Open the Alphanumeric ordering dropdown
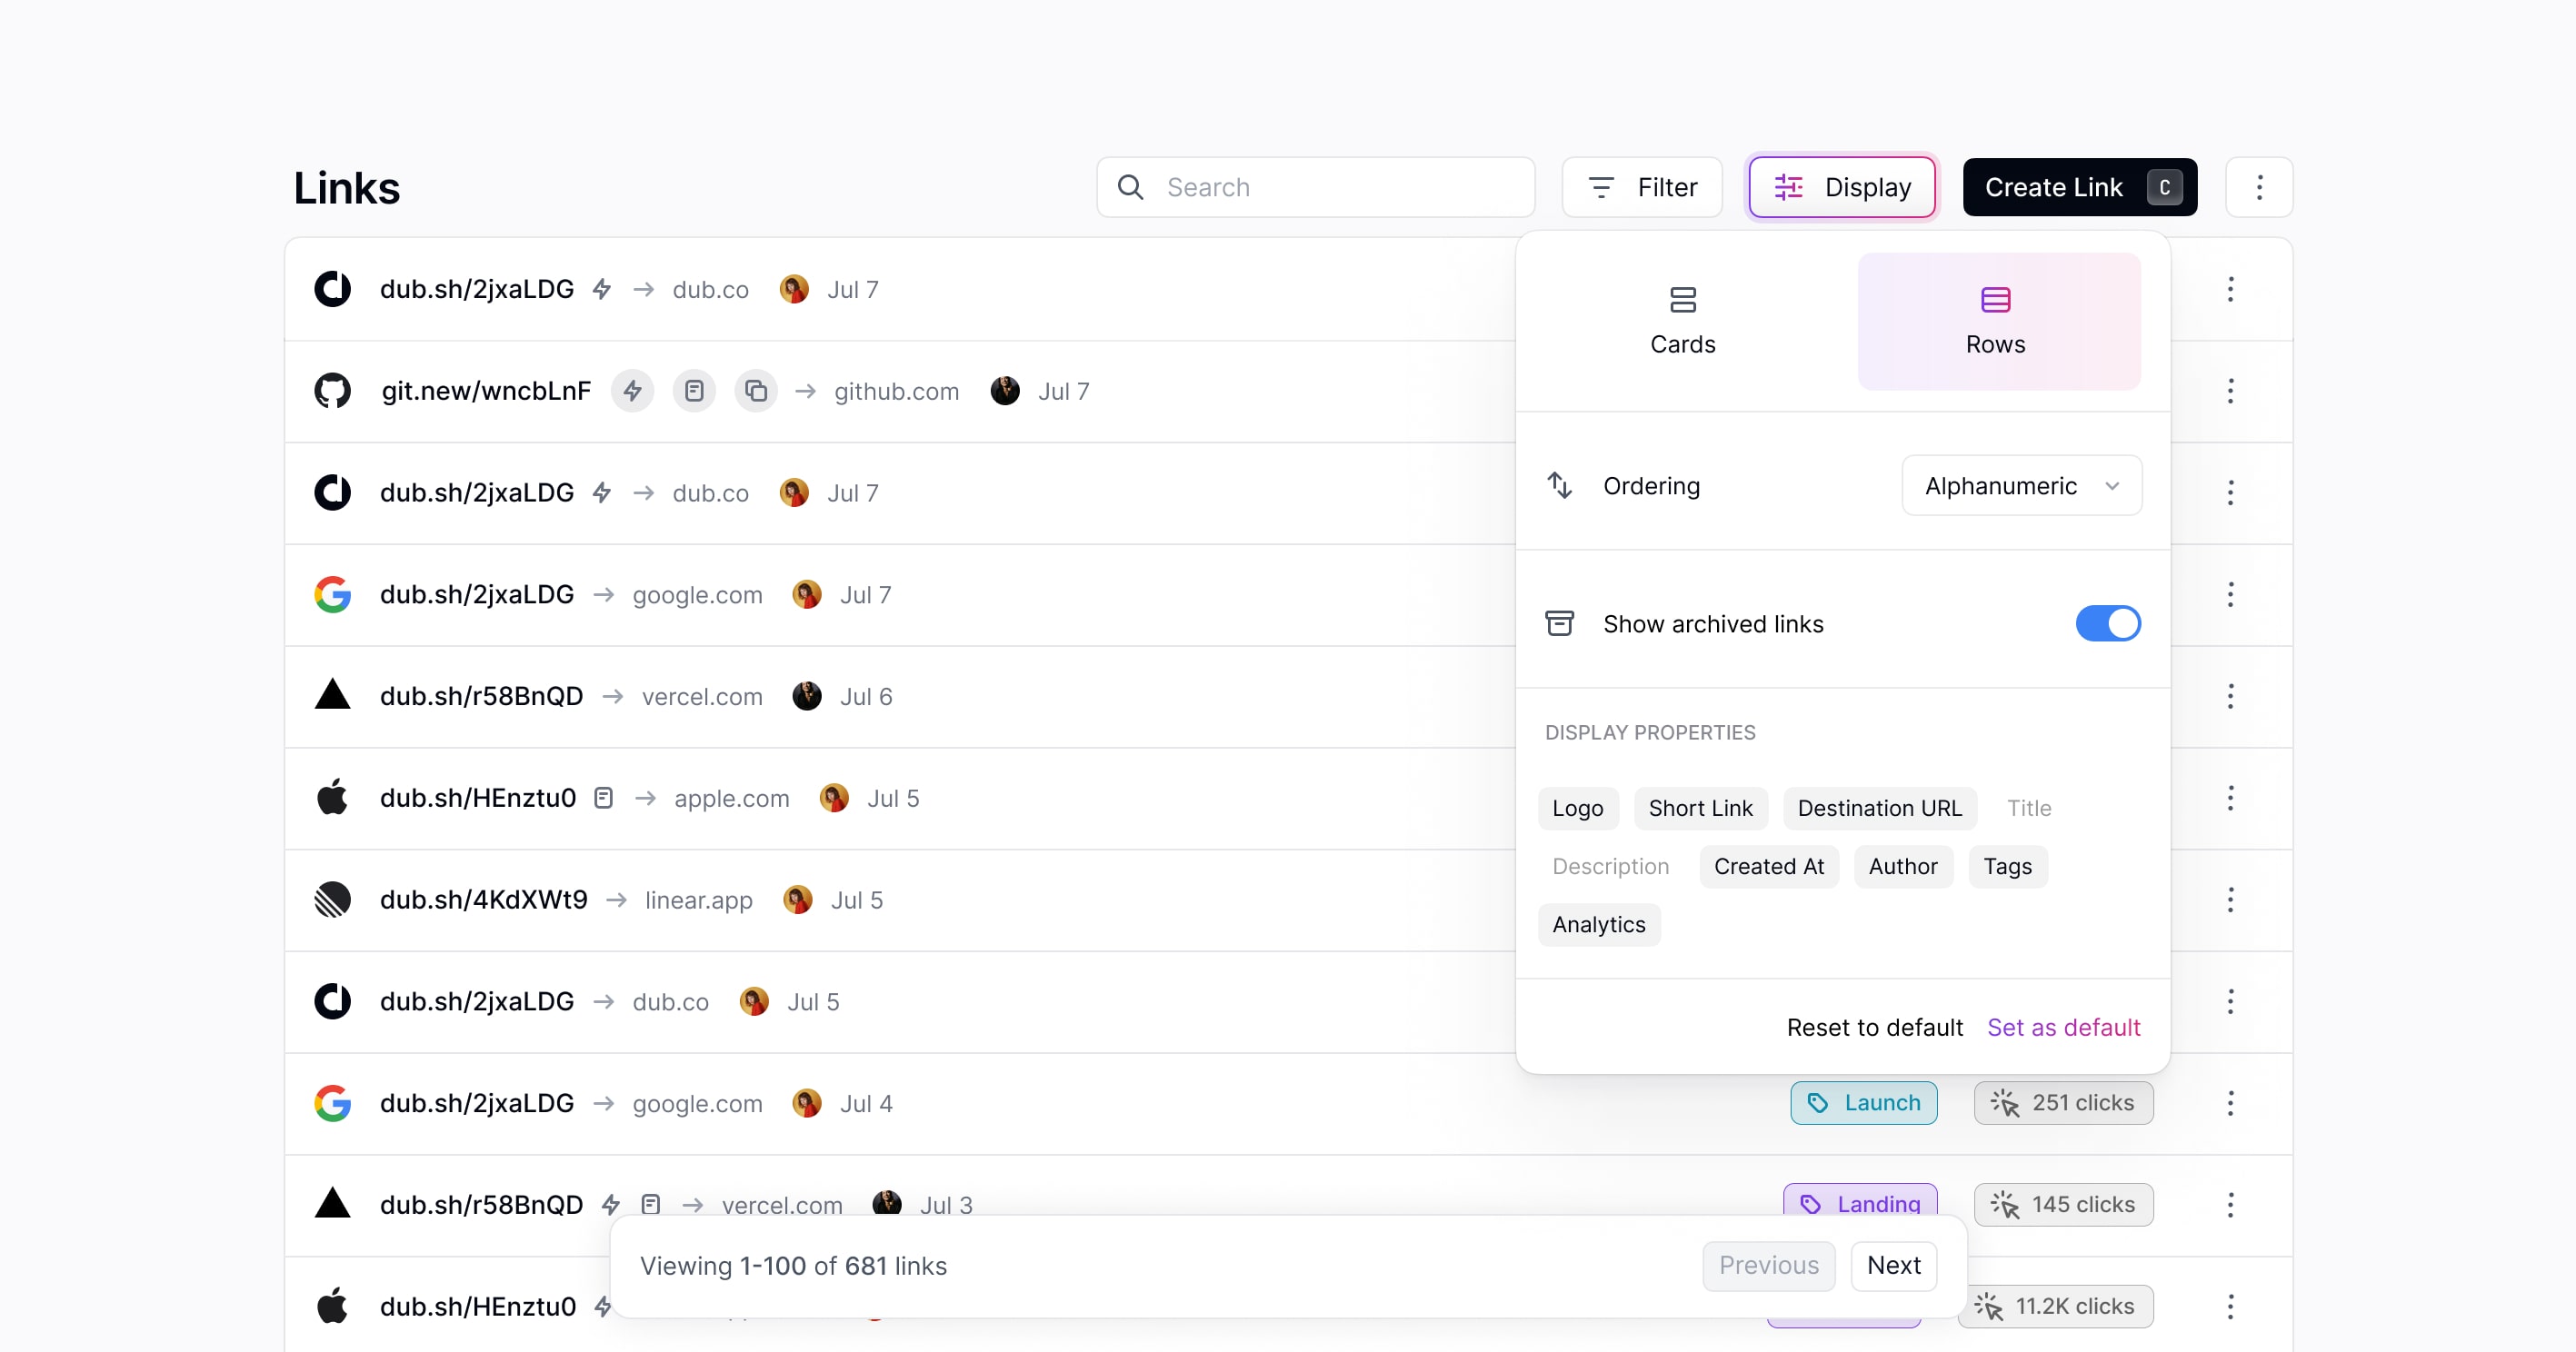2576x1352 pixels. coord(2021,485)
